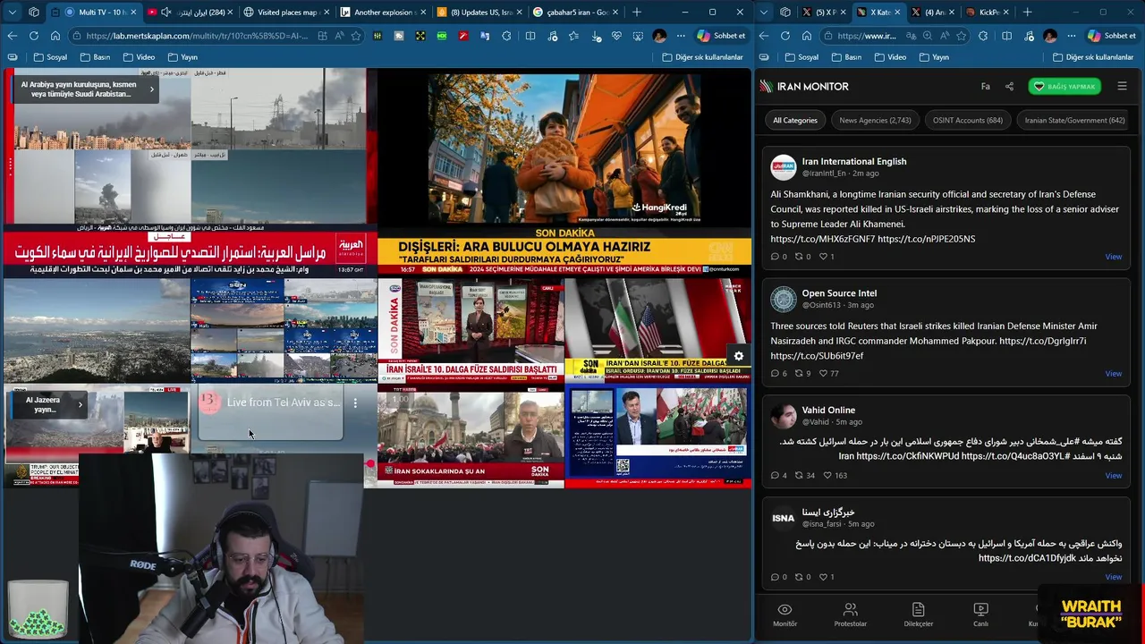
Task: View the Iran International English post
Action: coord(1113,257)
